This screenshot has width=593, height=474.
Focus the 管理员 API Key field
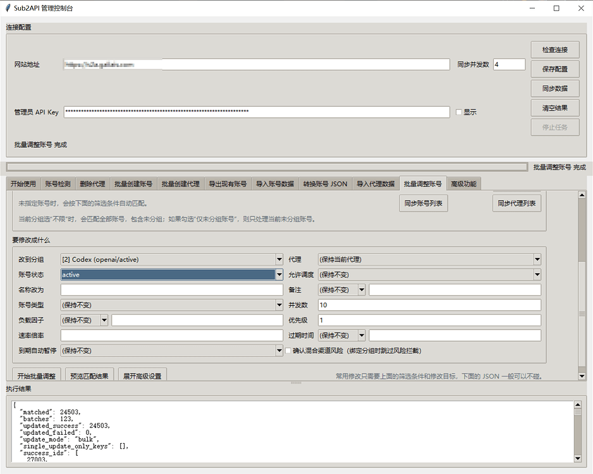click(257, 112)
